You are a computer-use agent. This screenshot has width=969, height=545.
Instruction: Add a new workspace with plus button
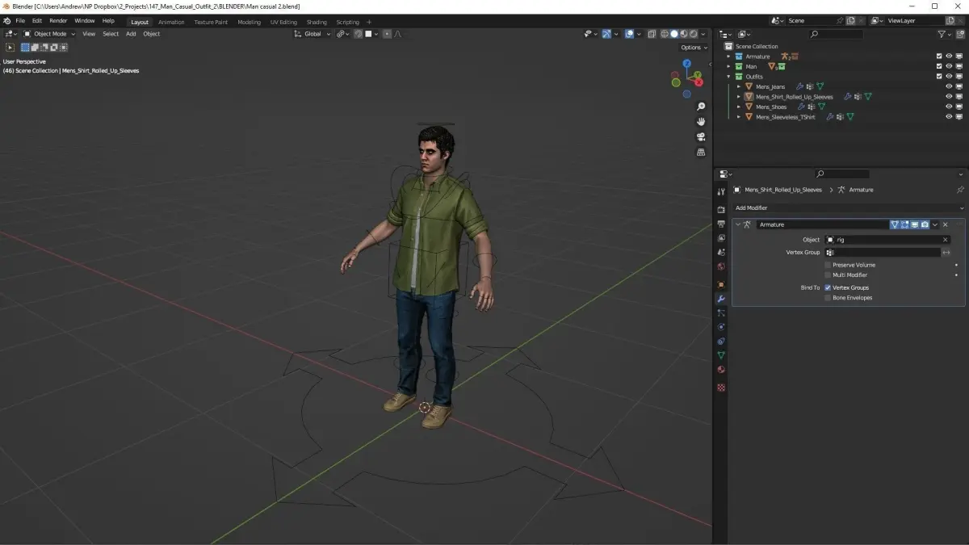click(x=370, y=22)
